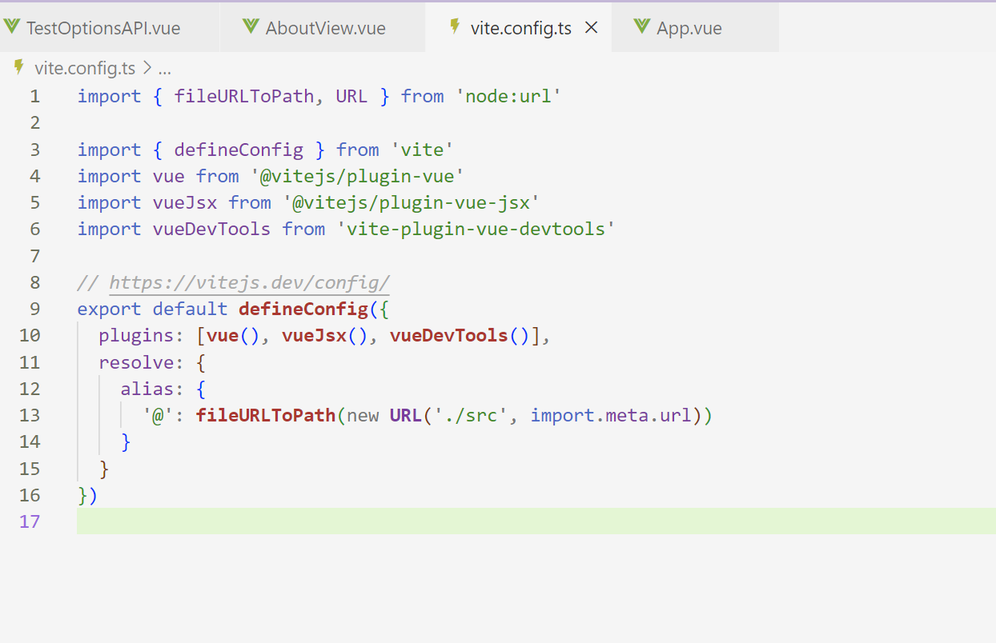Click the Vue icon on TestOptionsAPI.vue tab

(11, 27)
